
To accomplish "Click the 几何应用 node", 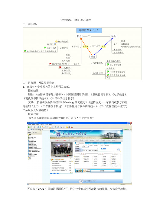I will click(x=66, y=70).
